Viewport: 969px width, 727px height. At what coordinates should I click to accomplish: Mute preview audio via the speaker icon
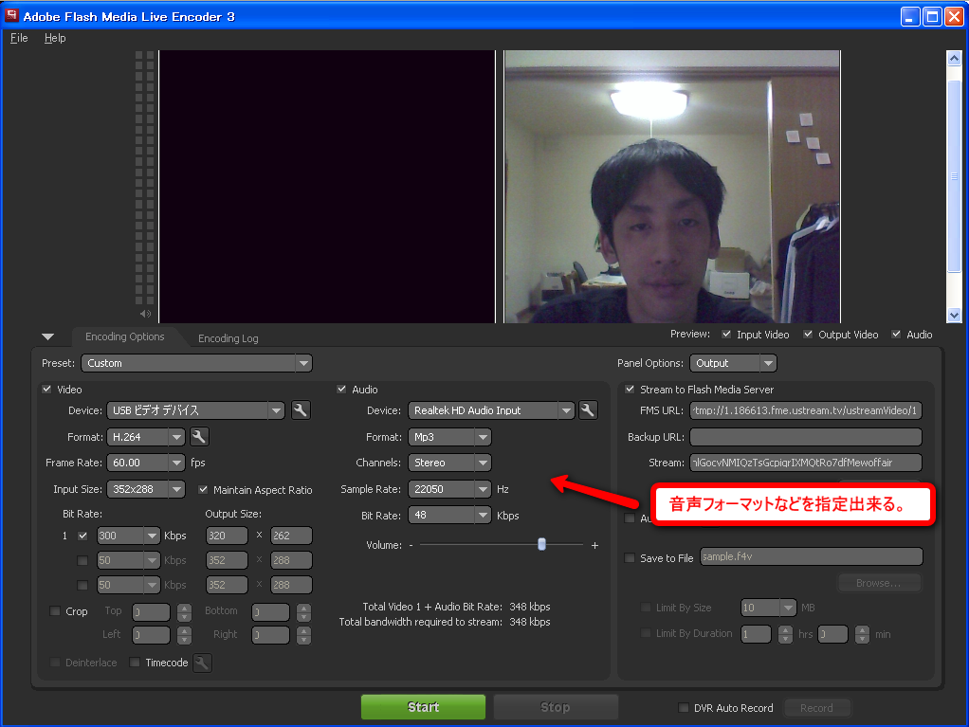tap(144, 313)
